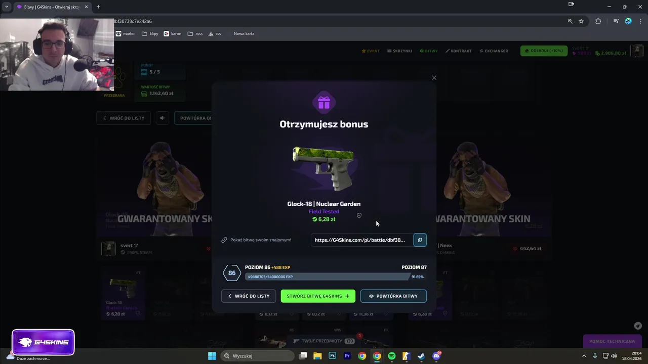Bookmark this page with the star icon
Image resolution: width=648 pixels, height=364 pixels.
[x=581, y=21]
